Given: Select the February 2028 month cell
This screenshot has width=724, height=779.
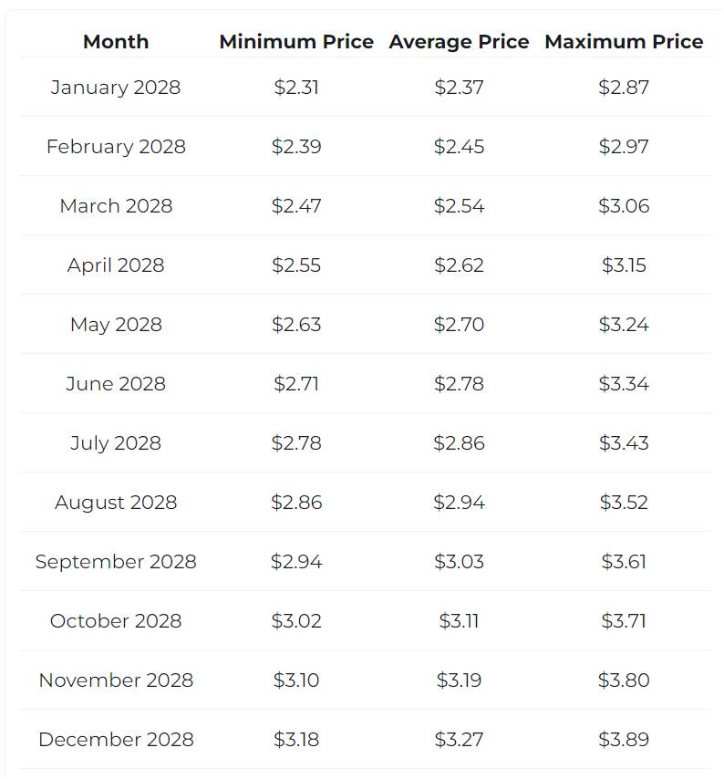Looking at the screenshot, I should click(x=116, y=147).
